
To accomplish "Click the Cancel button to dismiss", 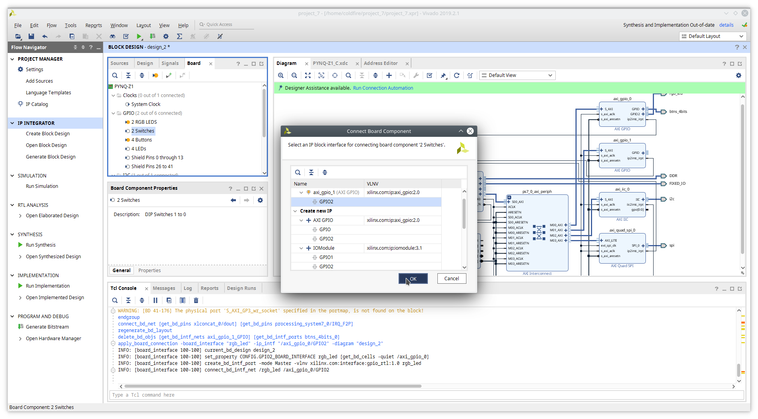I will (x=451, y=278).
